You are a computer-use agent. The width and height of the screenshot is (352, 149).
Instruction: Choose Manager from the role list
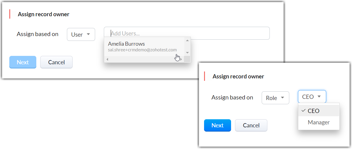point(318,123)
